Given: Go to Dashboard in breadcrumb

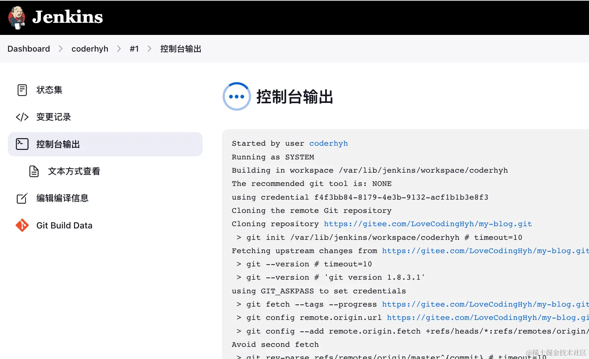Looking at the screenshot, I should [29, 49].
